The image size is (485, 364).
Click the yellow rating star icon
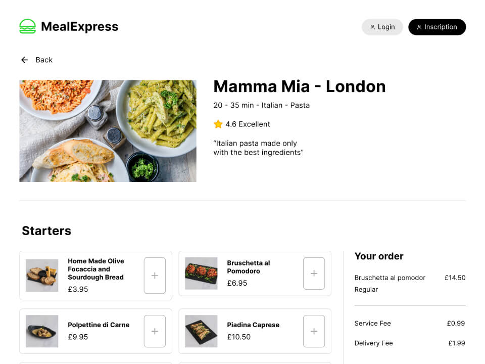pos(218,124)
